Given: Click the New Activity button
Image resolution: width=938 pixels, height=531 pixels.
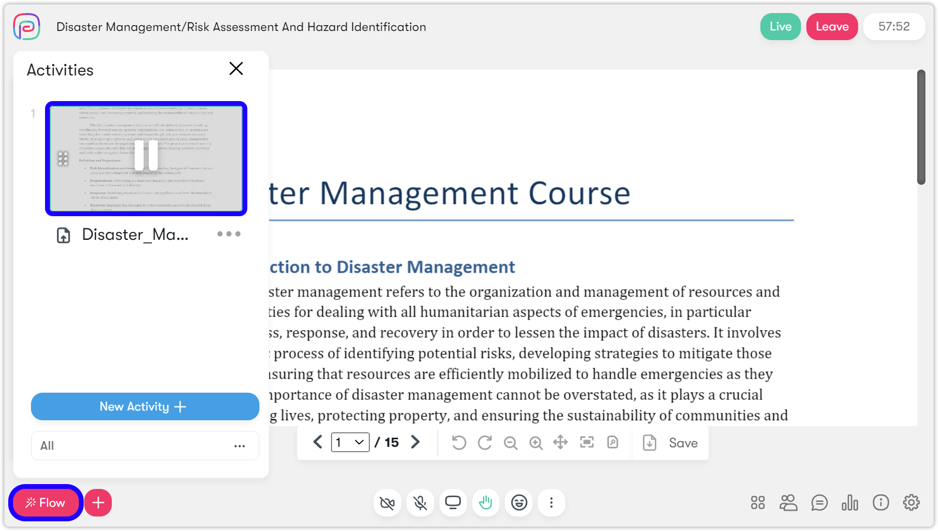Looking at the screenshot, I should 145,407.
